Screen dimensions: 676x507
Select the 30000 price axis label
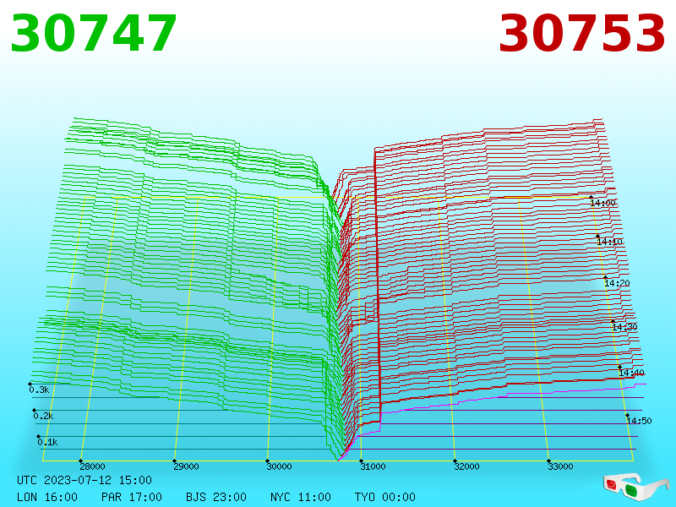pyautogui.click(x=279, y=466)
